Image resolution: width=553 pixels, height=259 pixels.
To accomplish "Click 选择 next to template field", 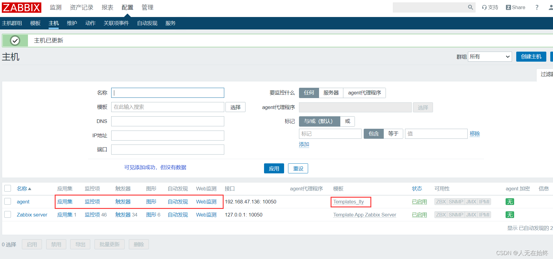I will click(235, 107).
